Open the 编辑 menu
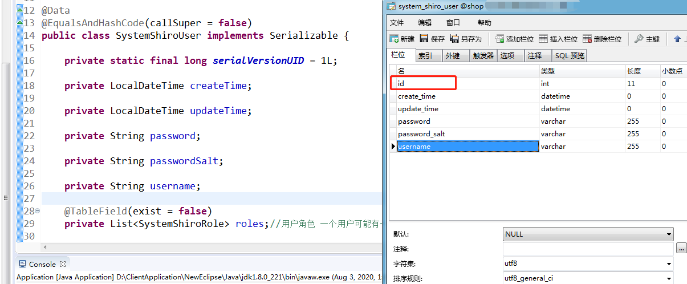This screenshot has width=687, height=284. pyautogui.click(x=425, y=23)
